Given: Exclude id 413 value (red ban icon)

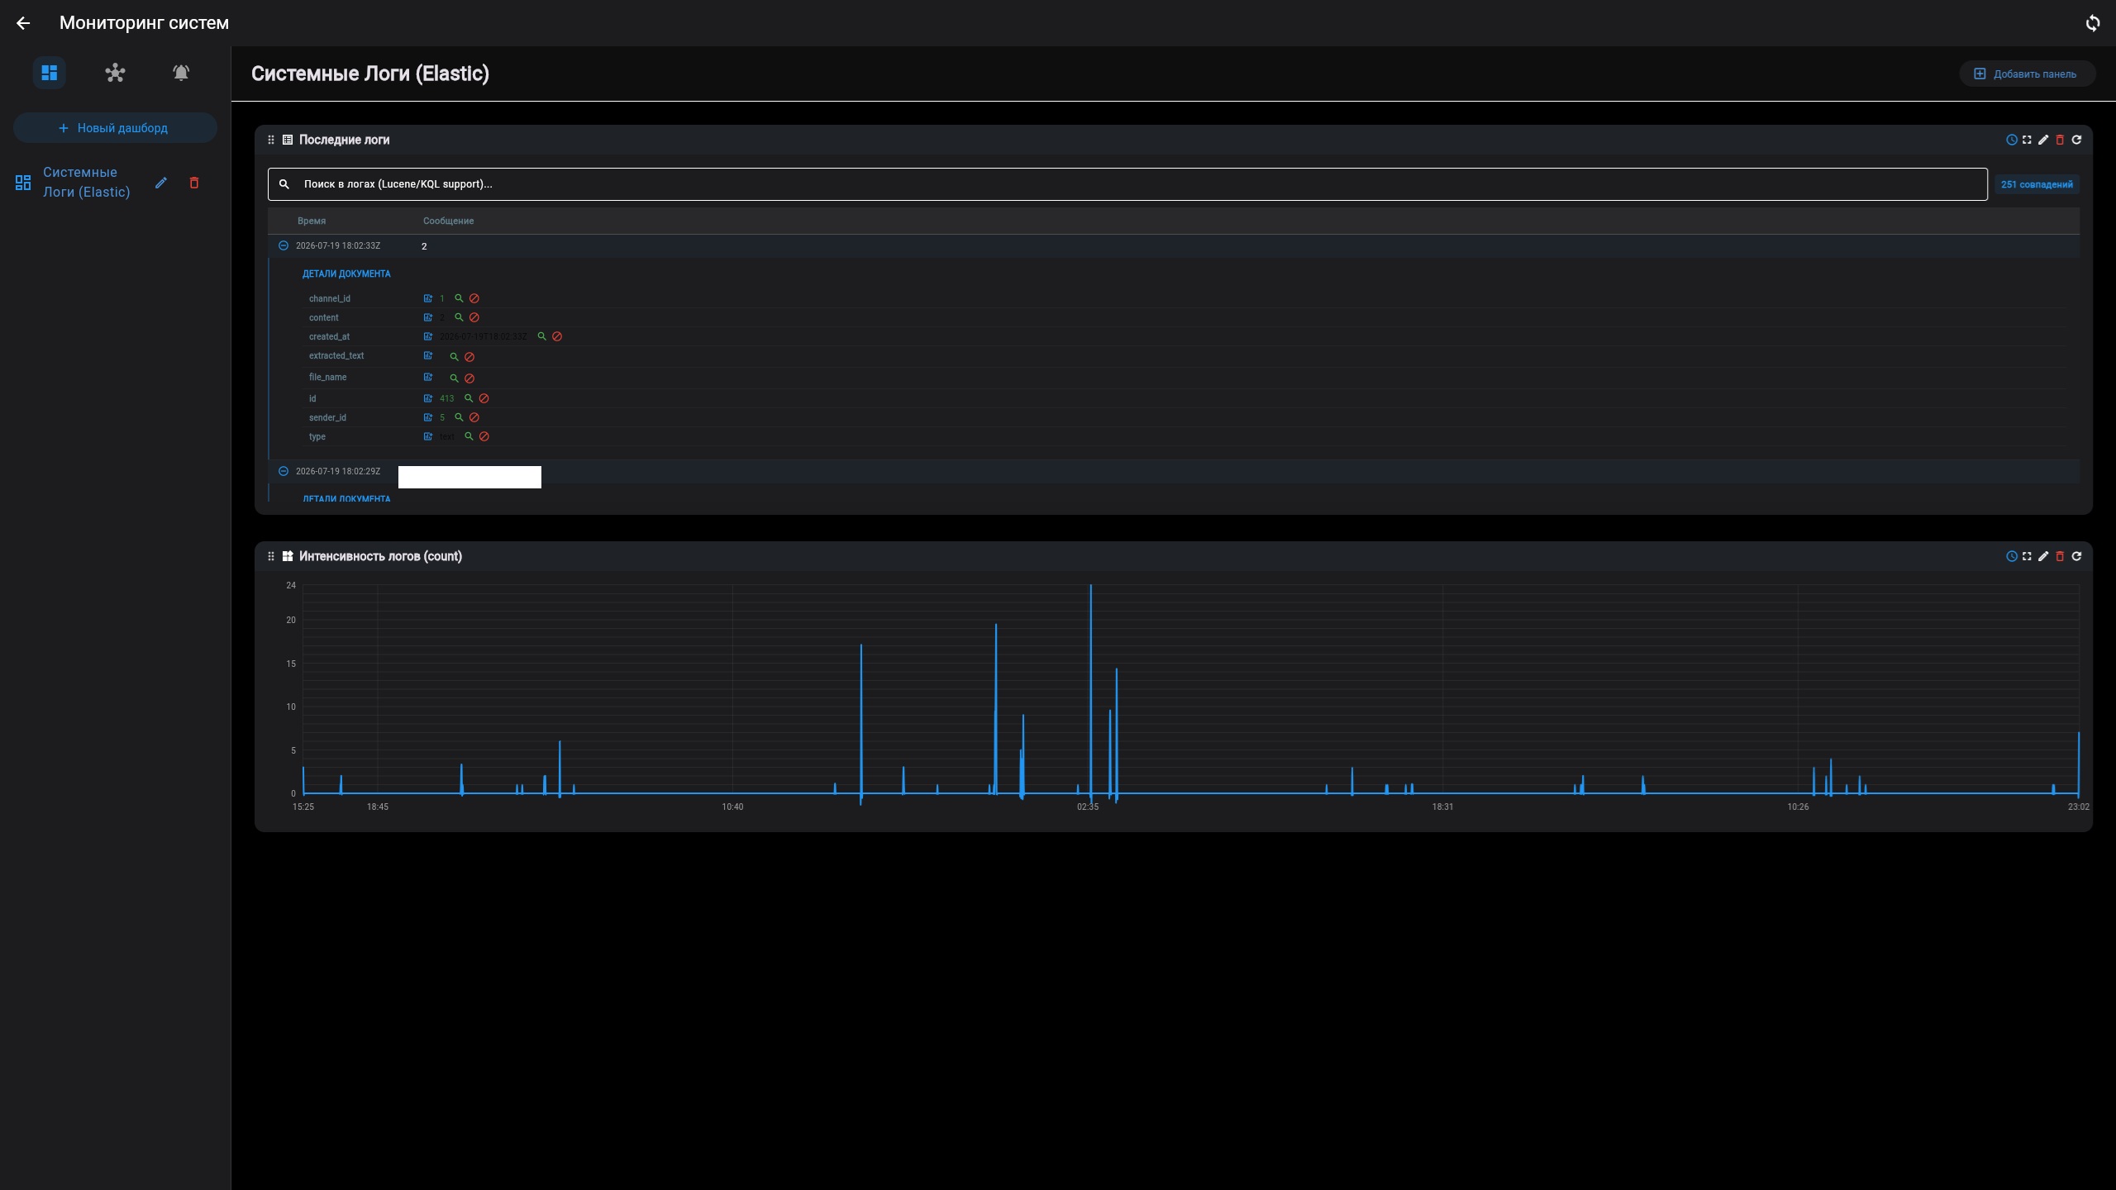Looking at the screenshot, I should pyautogui.click(x=484, y=398).
